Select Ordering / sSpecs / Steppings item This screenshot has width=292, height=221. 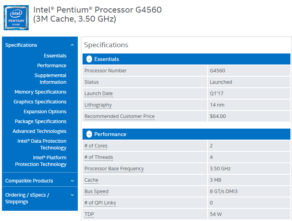(27, 198)
